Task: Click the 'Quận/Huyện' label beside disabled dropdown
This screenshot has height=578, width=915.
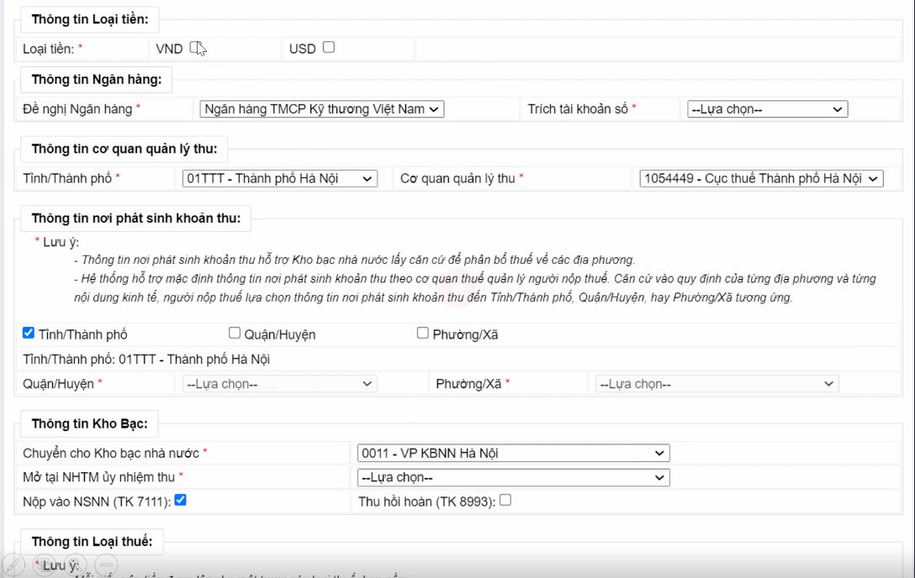Action: 58,384
